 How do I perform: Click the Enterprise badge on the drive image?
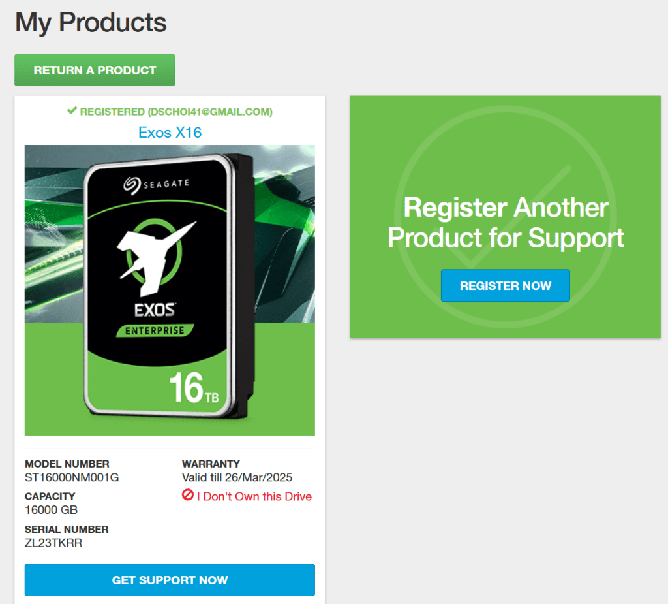[155, 330]
